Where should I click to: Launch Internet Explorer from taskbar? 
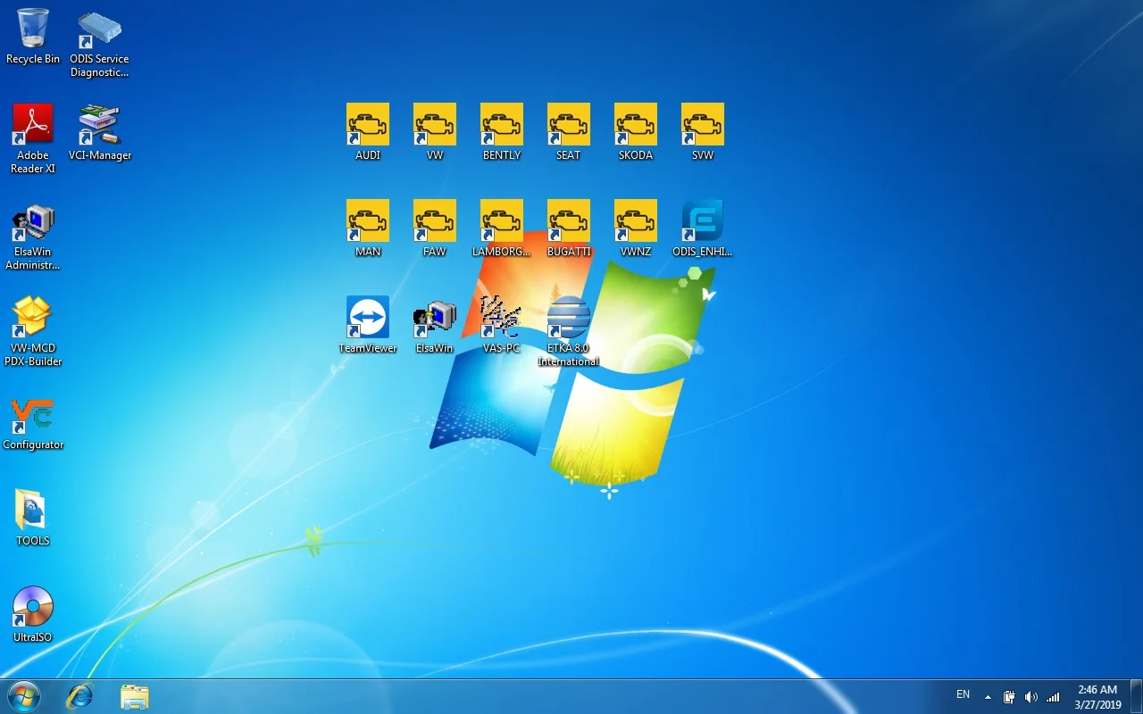point(79,696)
